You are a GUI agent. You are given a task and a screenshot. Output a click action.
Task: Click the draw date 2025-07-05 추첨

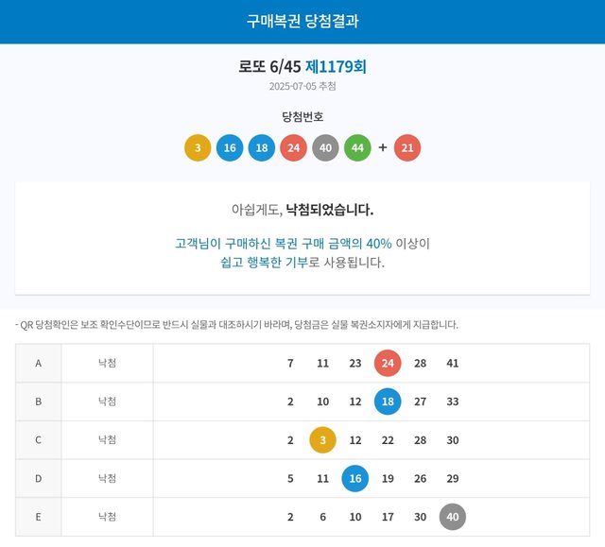click(x=302, y=86)
